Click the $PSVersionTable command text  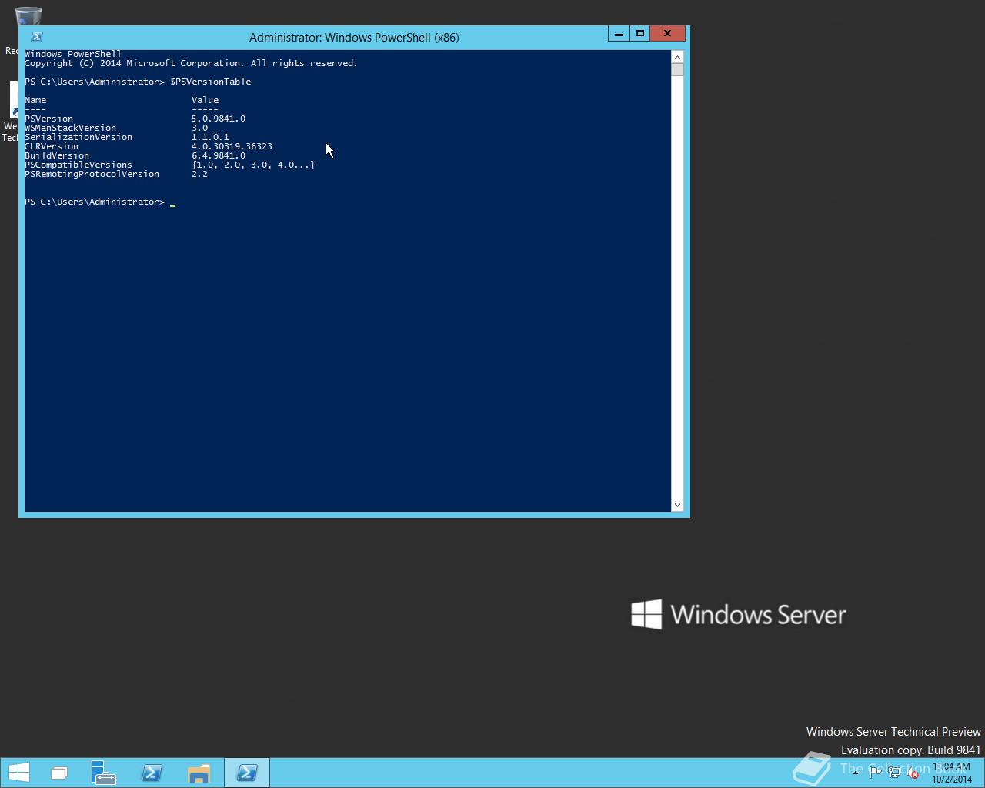pos(210,82)
